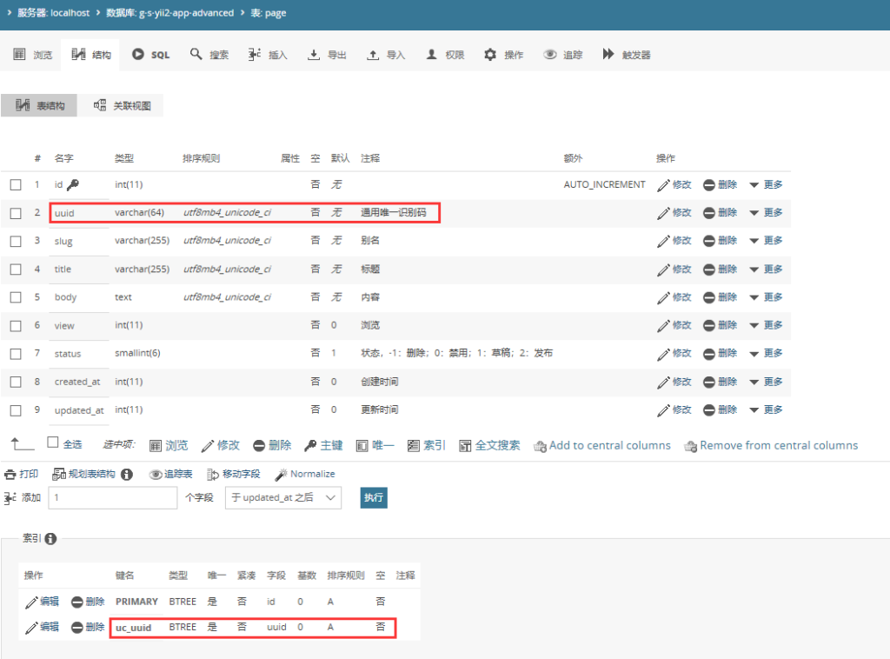Viewport: 890px width, 659px height.
Task: Click the add-columns number input field
Action: tap(113, 498)
